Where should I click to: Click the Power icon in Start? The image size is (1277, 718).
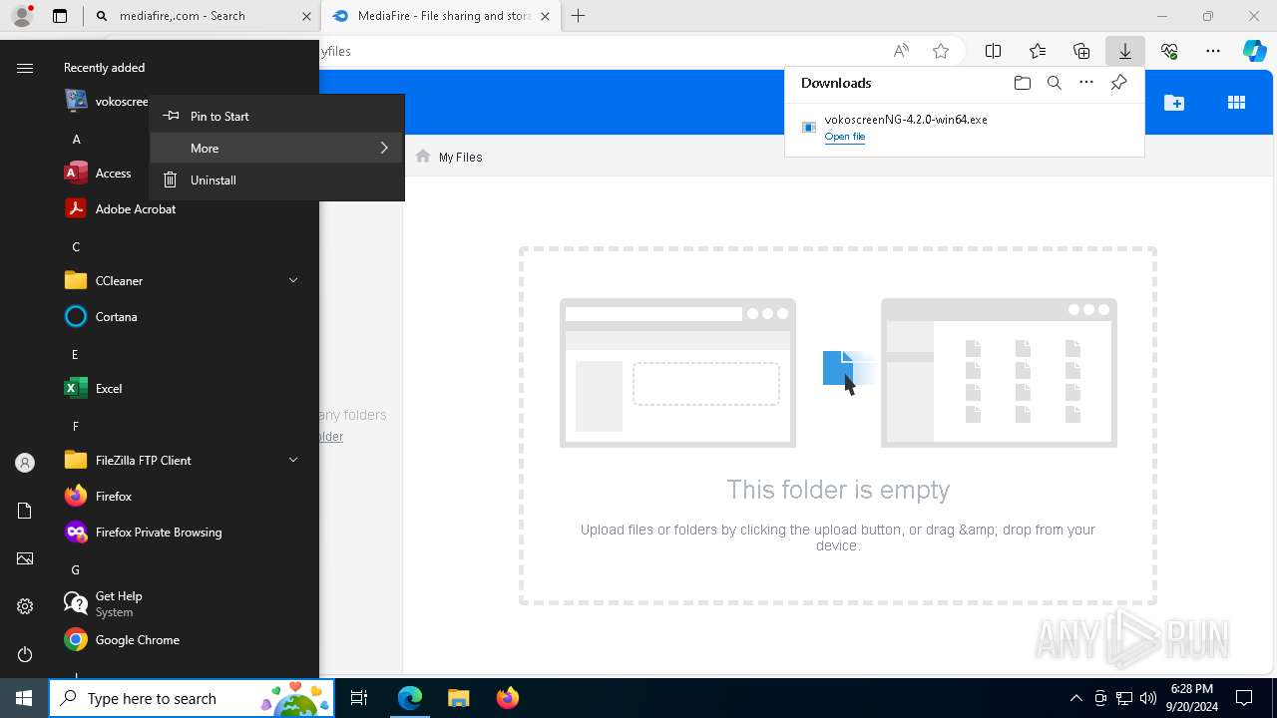pyautogui.click(x=25, y=654)
